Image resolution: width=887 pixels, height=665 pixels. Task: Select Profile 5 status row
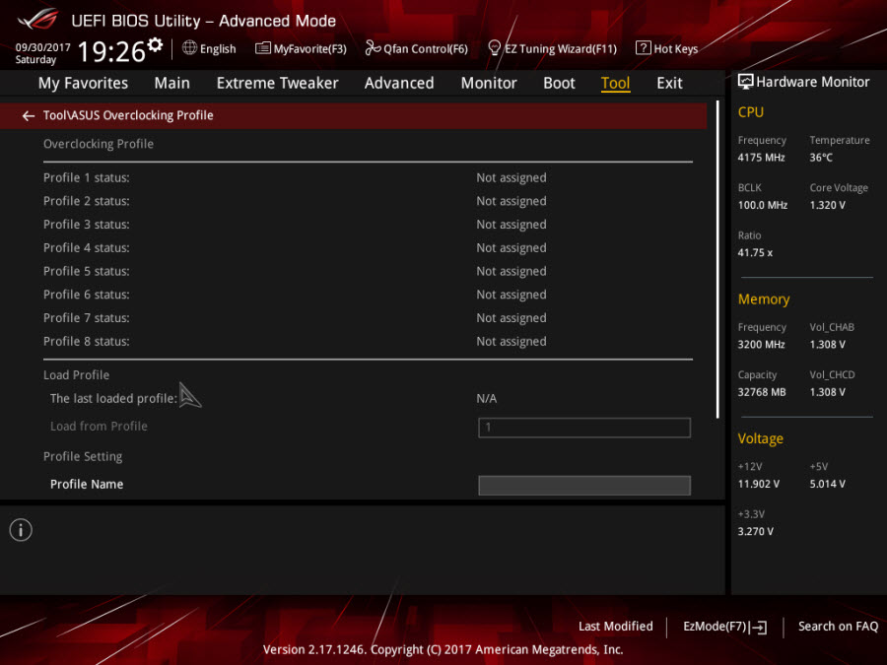[x=368, y=271]
